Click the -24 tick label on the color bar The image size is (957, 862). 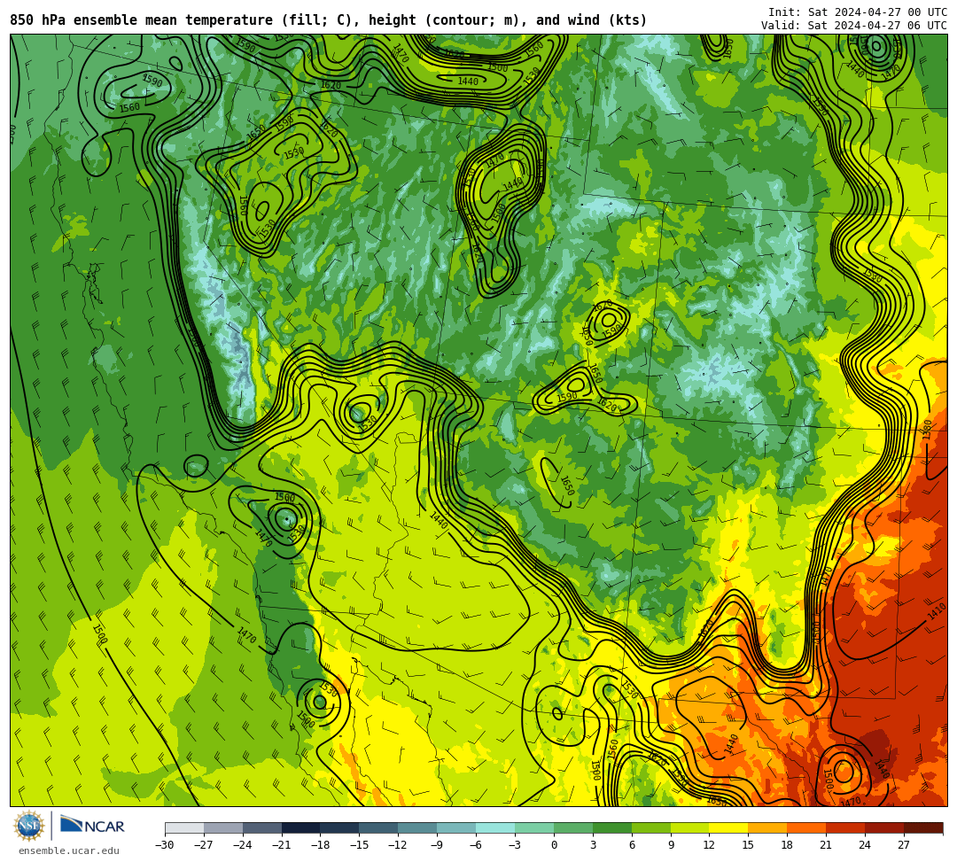(x=242, y=845)
